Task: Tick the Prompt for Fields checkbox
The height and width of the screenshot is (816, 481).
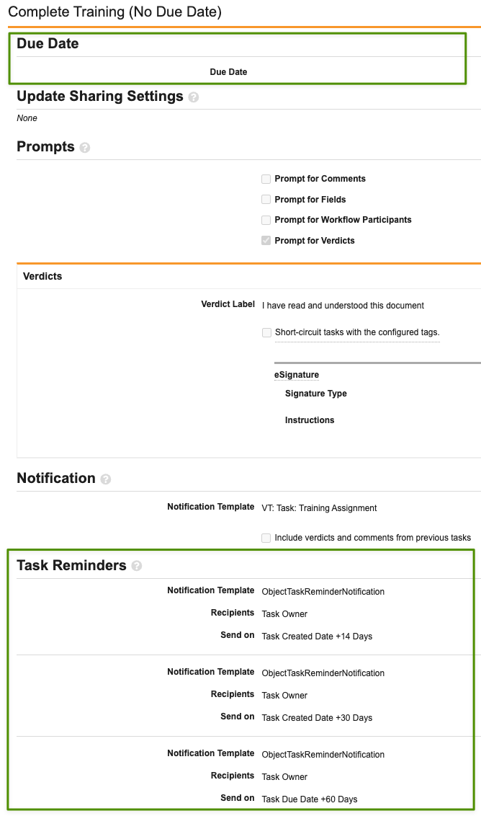Action: (266, 200)
